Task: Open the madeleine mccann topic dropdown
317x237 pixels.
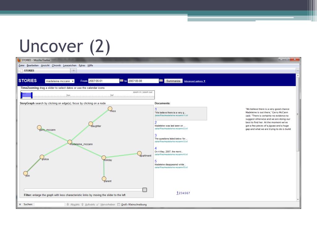Action: click(x=60, y=81)
